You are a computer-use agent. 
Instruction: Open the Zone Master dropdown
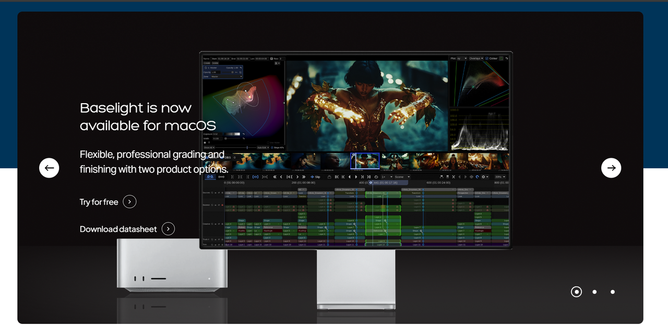(x=226, y=77)
